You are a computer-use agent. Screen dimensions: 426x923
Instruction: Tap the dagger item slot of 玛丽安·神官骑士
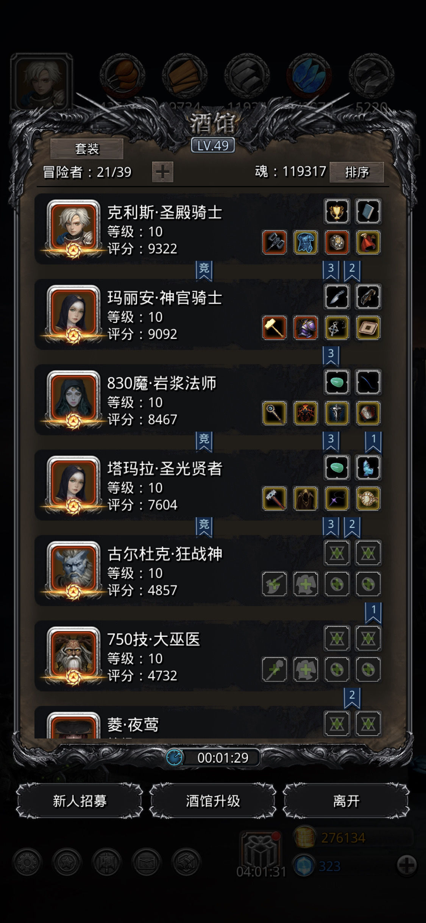point(337,297)
